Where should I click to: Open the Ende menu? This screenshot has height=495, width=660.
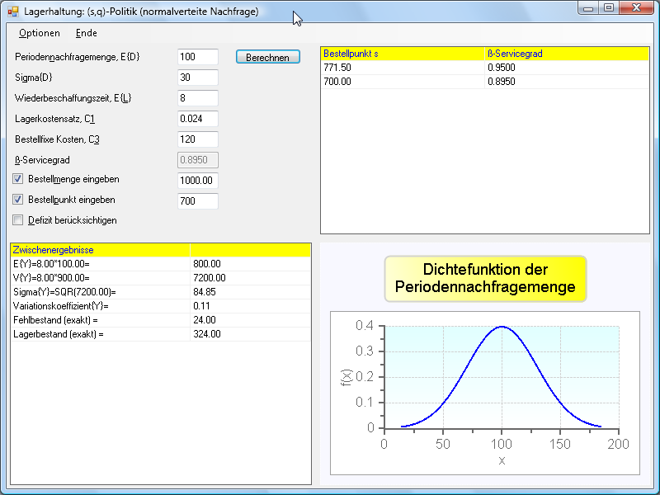click(x=86, y=33)
